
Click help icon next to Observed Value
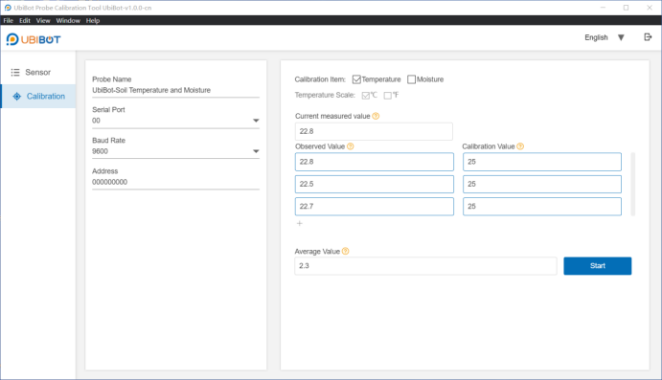[350, 146]
